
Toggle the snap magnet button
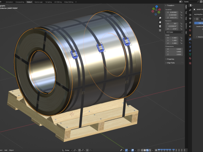(x=80, y=150)
